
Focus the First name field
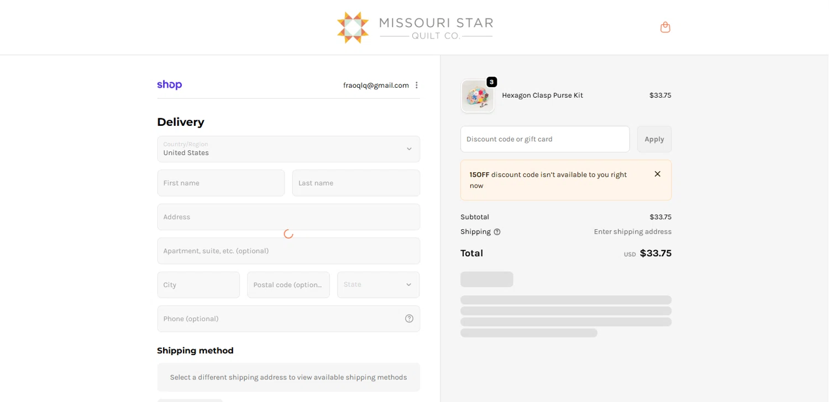point(221,183)
